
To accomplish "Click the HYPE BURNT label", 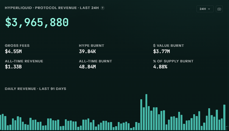I will point(92,46).
